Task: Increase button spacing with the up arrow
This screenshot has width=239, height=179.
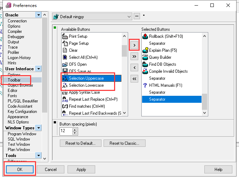Action: (75, 130)
